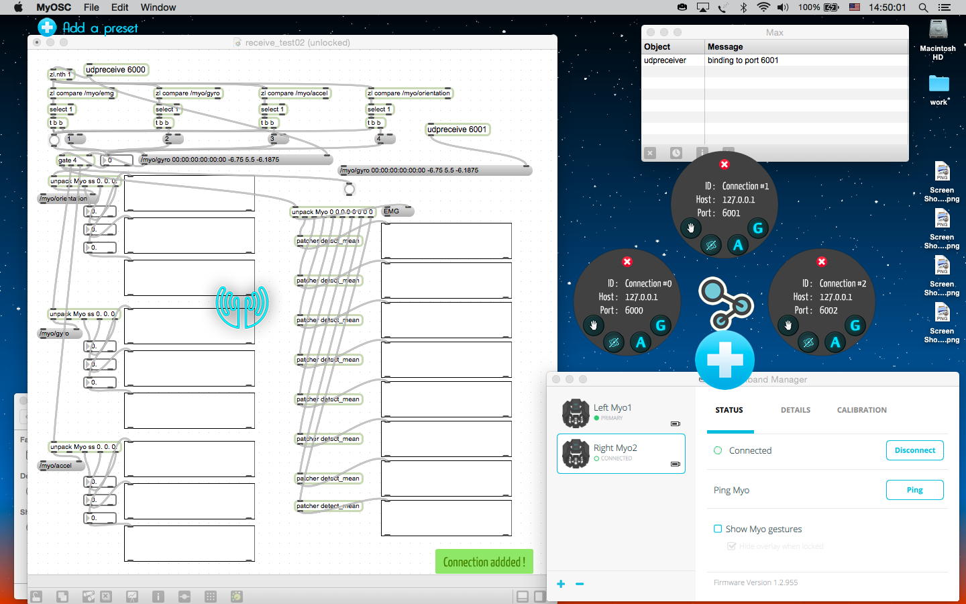Open the work folder on desktop
The image size is (966, 604).
click(x=938, y=84)
